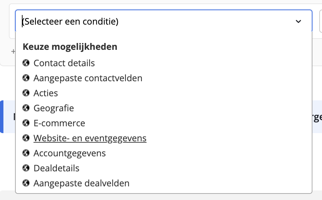The width and height of the screenshot is (322, 200).
Task: Select the Aangepaste dealvelden option text
Action: coord(82,183)
